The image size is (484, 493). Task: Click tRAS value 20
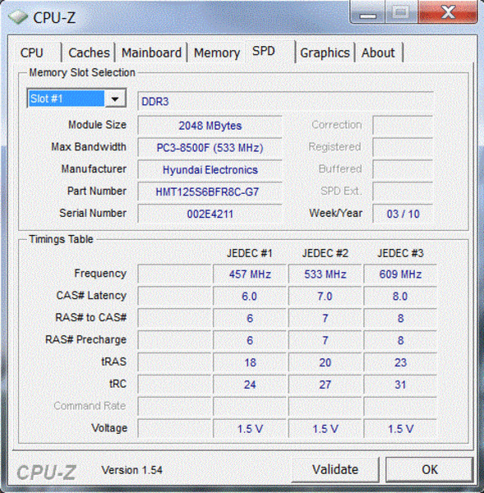(x=325, y=362)
